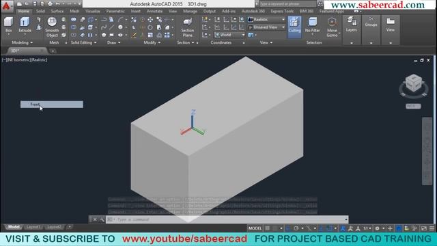Open the Realistic visual style dropdown
437x246 pixels.
click(x=267, y=20)
